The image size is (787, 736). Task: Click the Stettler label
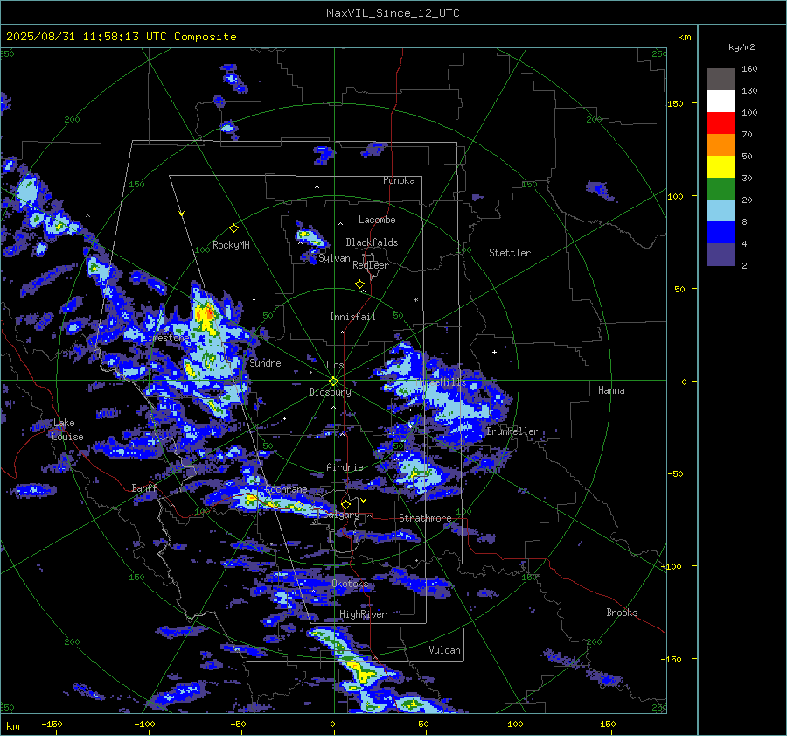pos(510,253)
